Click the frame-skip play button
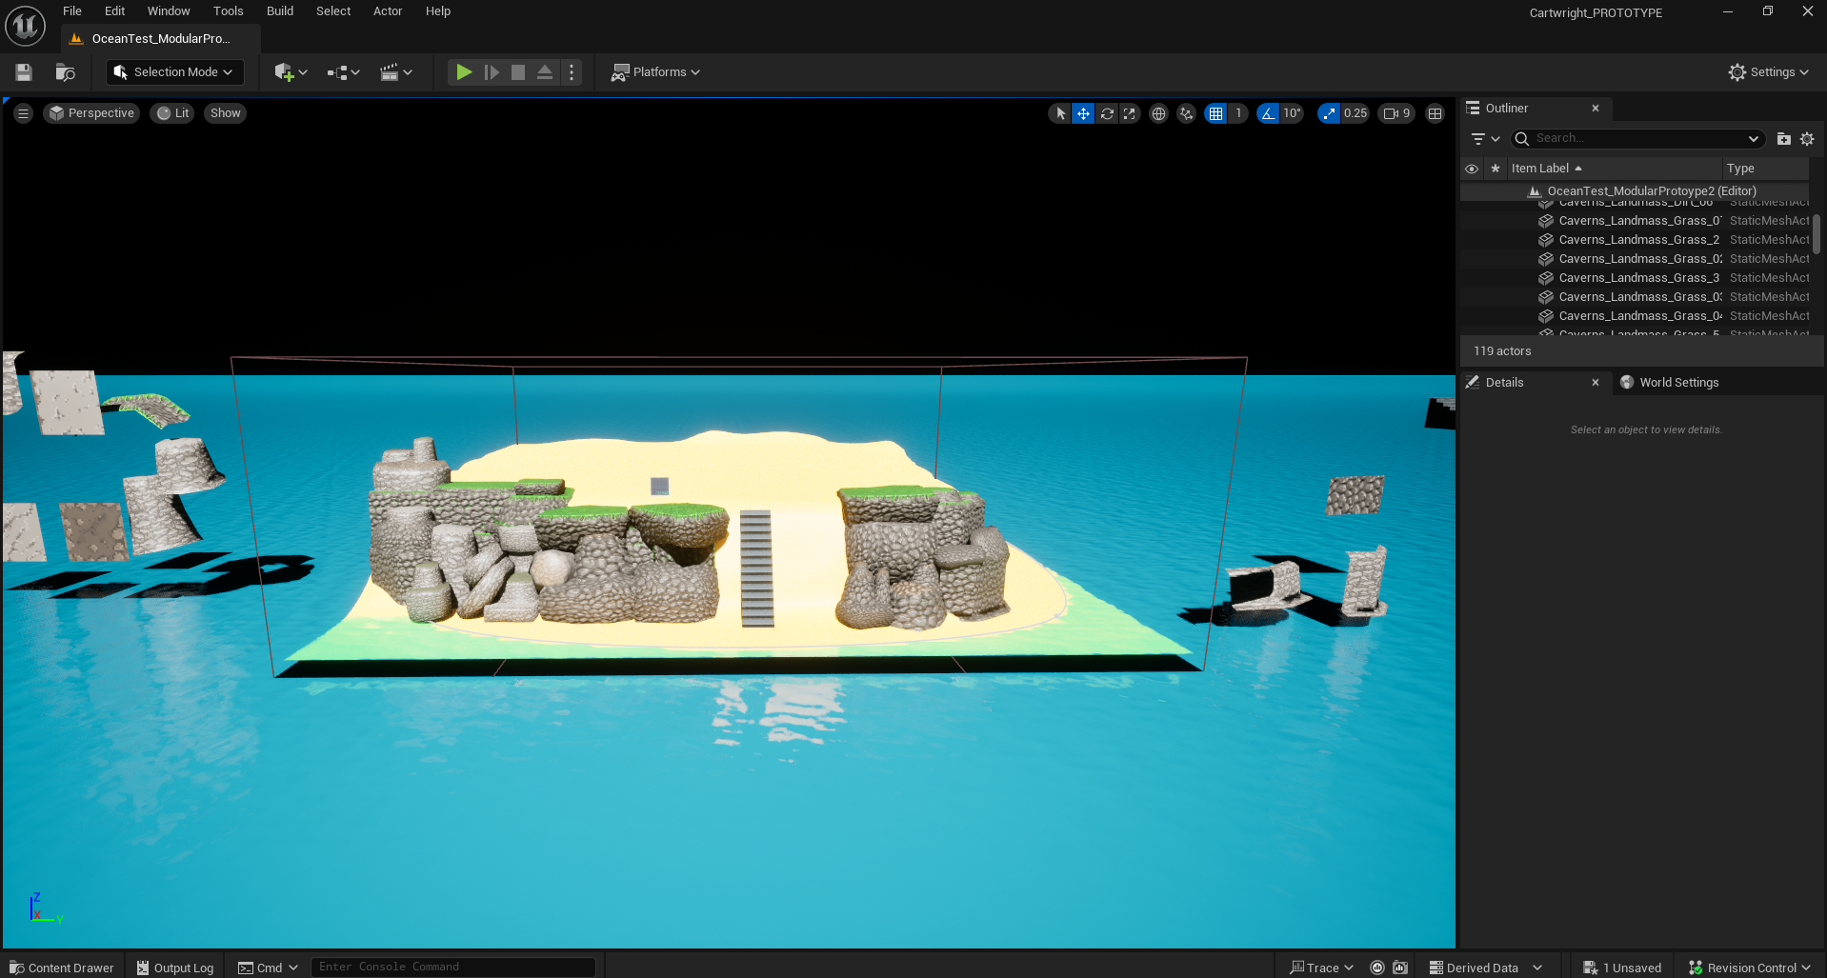1827x978 pixels. point(492,72)
